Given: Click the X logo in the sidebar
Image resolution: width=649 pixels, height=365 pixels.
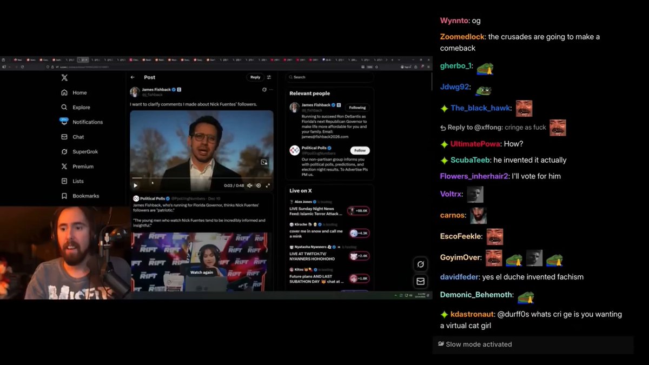Looking at the screenshot, I should coord(64,78).
